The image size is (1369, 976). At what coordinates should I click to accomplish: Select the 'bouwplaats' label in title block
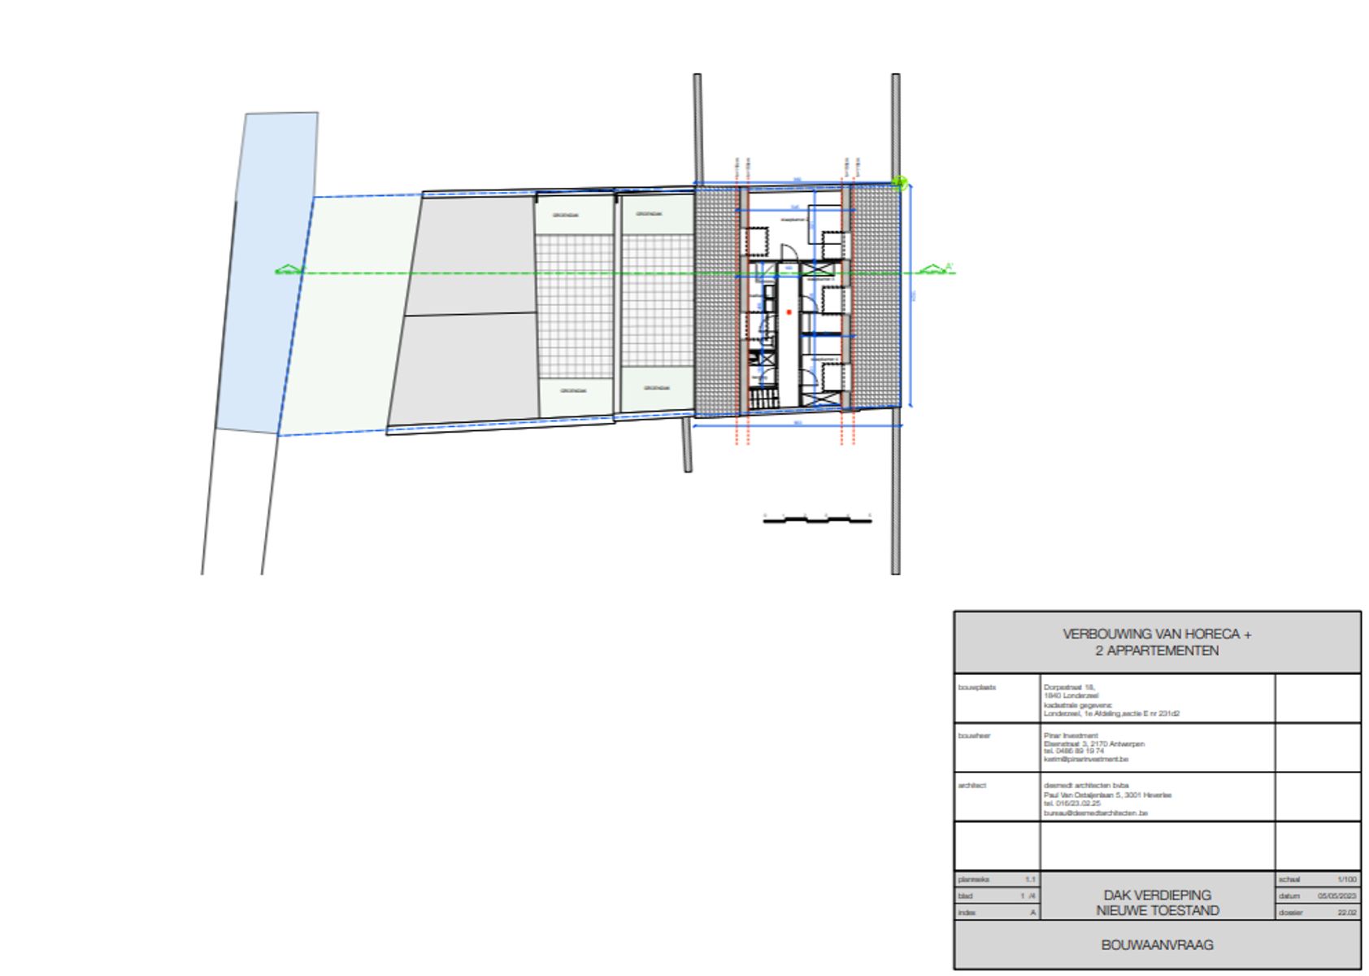tap(976, 687)
